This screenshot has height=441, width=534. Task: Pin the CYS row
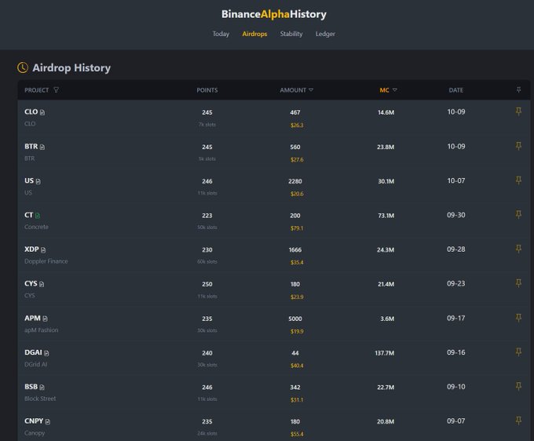518,283
